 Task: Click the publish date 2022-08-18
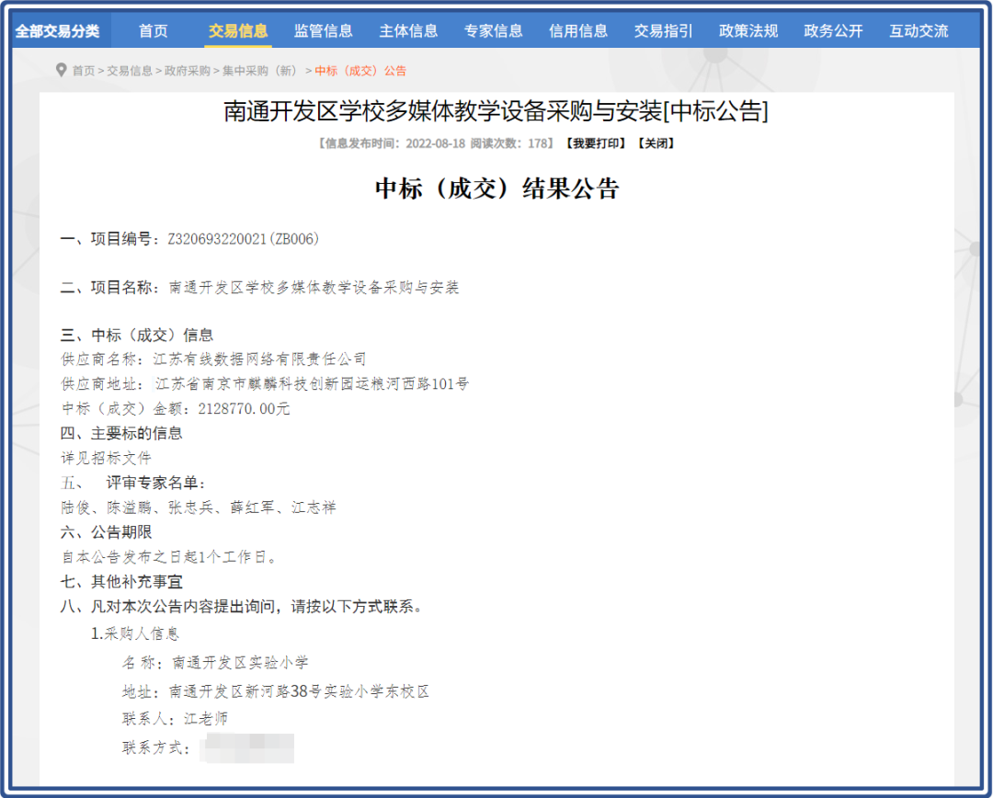pos(436,143)
